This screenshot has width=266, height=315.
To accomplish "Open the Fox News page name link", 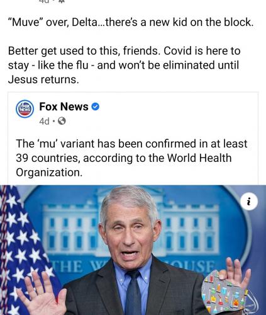I will click(x=64, y=106).
